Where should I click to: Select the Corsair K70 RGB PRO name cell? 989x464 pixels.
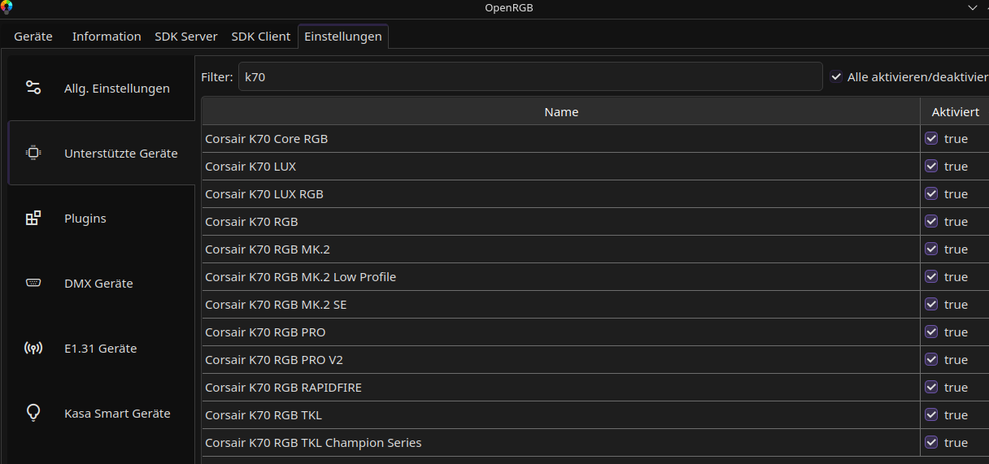click(x=561, y=332)
